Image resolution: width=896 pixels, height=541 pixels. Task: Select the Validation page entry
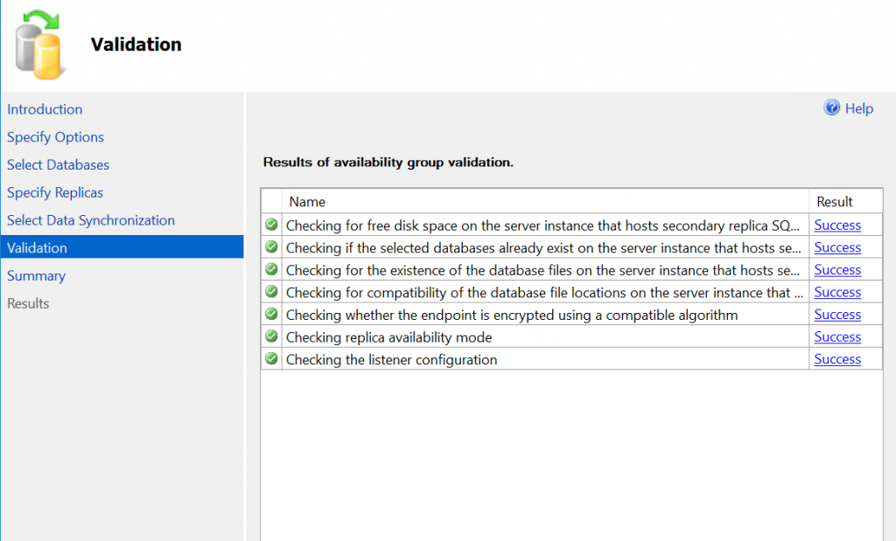[122, 247]
